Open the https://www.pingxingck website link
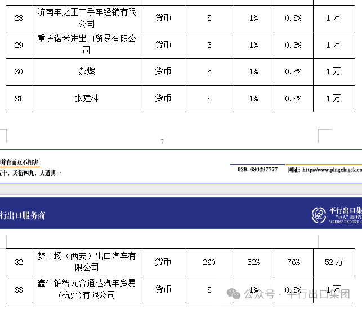 pyautogui.click(x=332, y=170)
